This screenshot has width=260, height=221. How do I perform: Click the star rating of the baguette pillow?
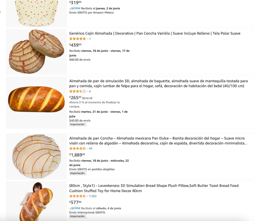[77, 91]
